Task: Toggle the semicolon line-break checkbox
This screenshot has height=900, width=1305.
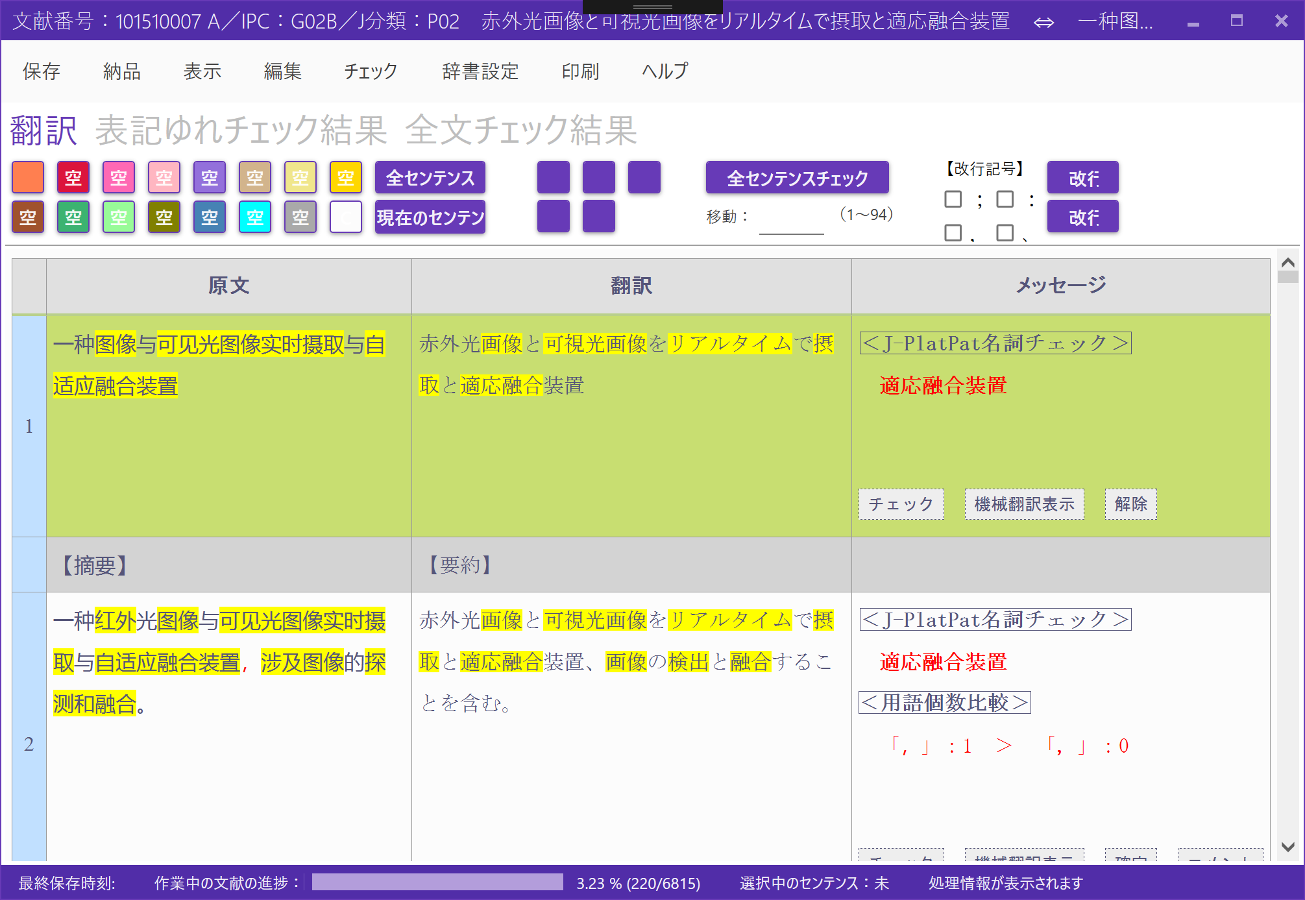Action: [953, 199]
